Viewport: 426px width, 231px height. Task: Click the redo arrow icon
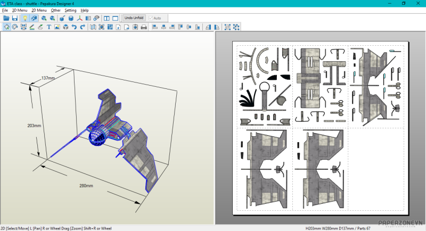click(83, 27)
